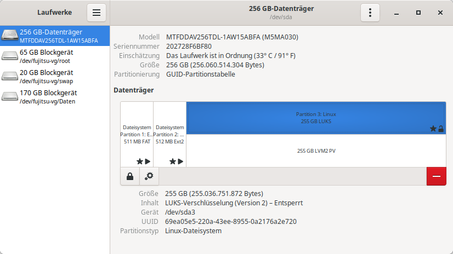Click the star icon on Partition 1 FAT
453x254 pixels.
(x=140, y=161)
